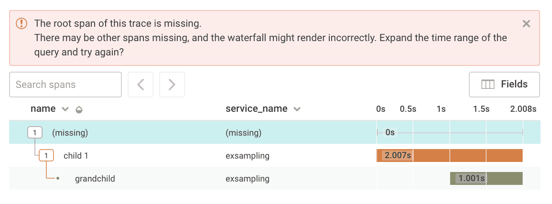Select the (missing) span name label
The width and height of the screenshot is (552, 204).
[x=70, y=133]
